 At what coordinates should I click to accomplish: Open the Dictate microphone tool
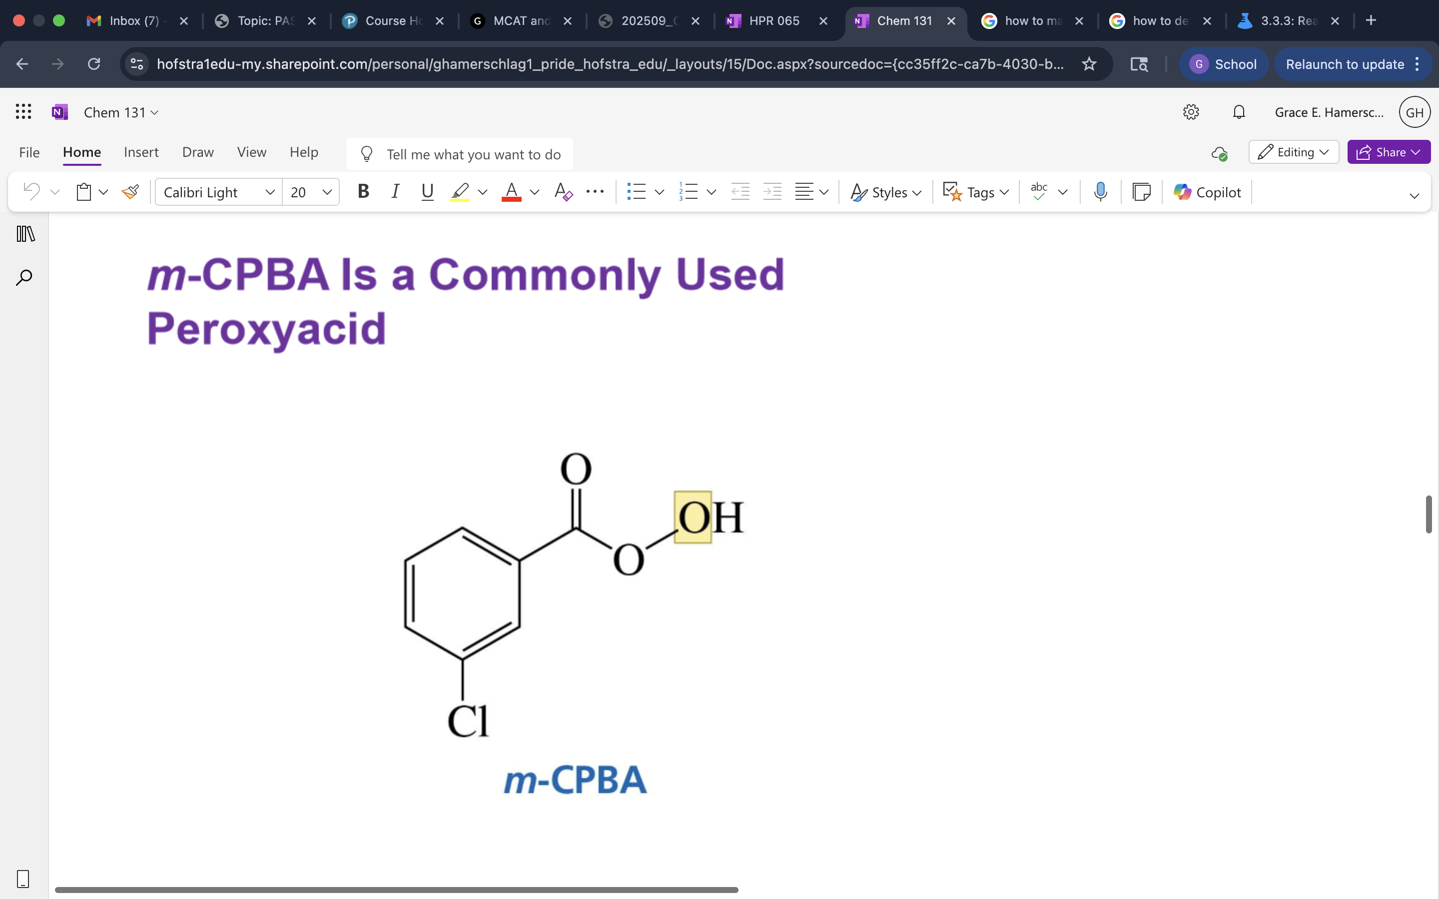[x=1099, y=191]
